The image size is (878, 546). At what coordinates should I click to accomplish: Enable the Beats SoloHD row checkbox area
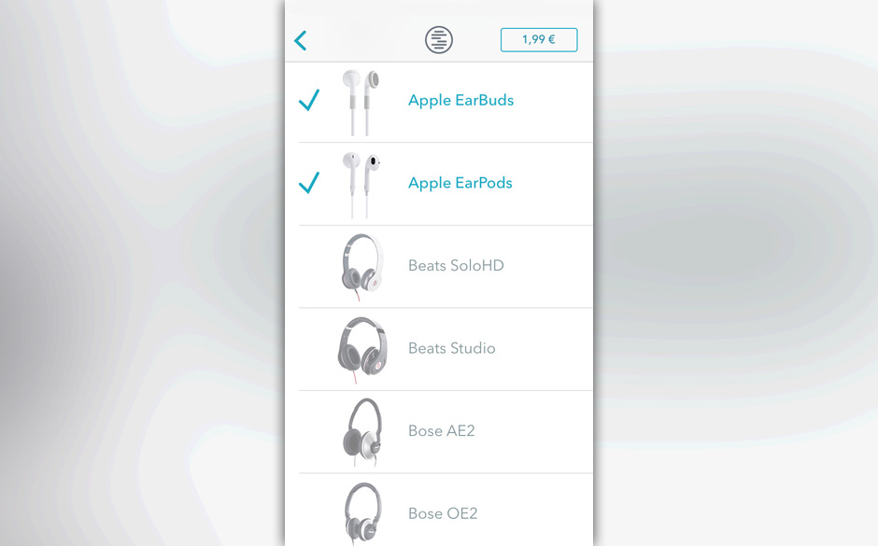click(309, 266)
